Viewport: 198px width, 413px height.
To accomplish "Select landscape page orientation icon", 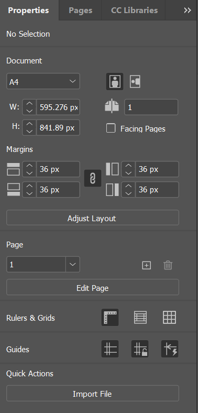I will pyautogui.click(x=135, y=82).
